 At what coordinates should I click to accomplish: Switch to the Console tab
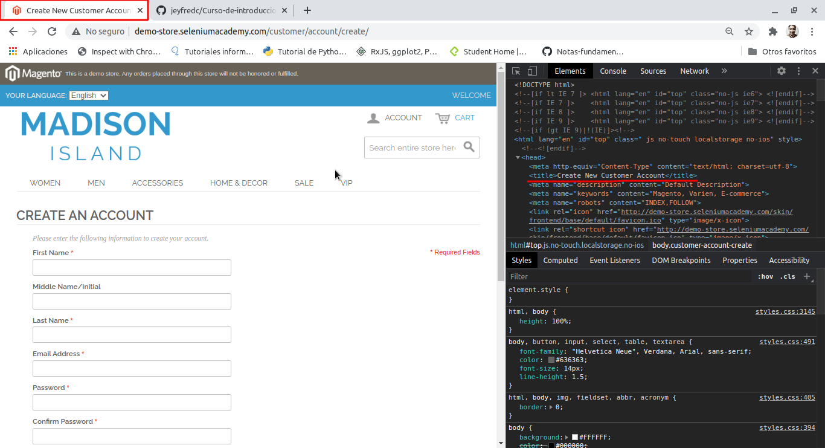tap(613, 71)
